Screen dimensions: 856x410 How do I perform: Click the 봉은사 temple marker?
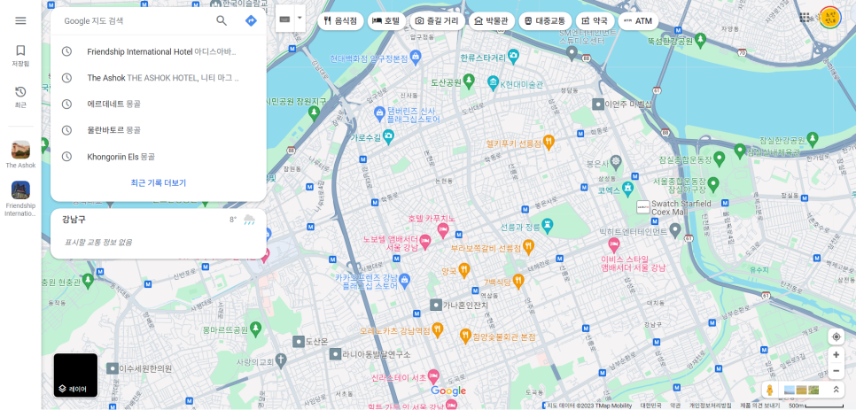click(616, 161)
